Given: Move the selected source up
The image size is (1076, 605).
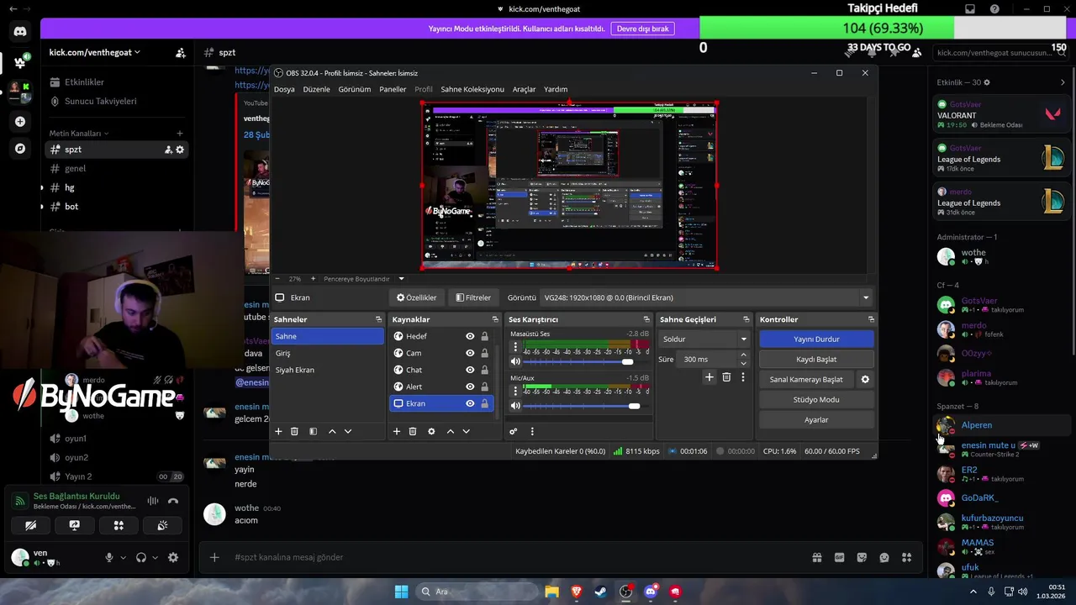Looking at the screenshot, I should pos(451,431).
